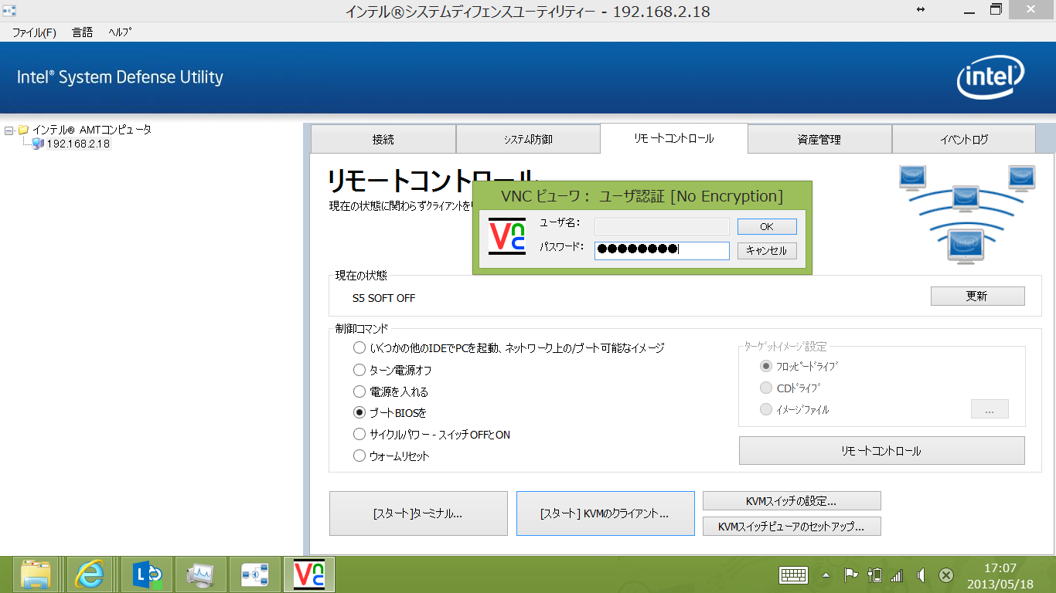
Task: Open KVMスイッチの設定... button
Action: [792, 501]
